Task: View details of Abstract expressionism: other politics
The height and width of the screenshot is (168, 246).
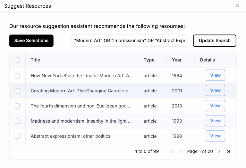Action: (216, 136)
